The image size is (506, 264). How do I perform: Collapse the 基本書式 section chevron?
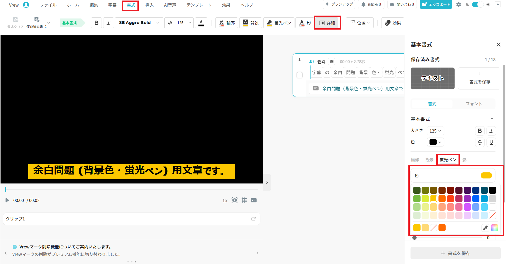tap(492, 119)
